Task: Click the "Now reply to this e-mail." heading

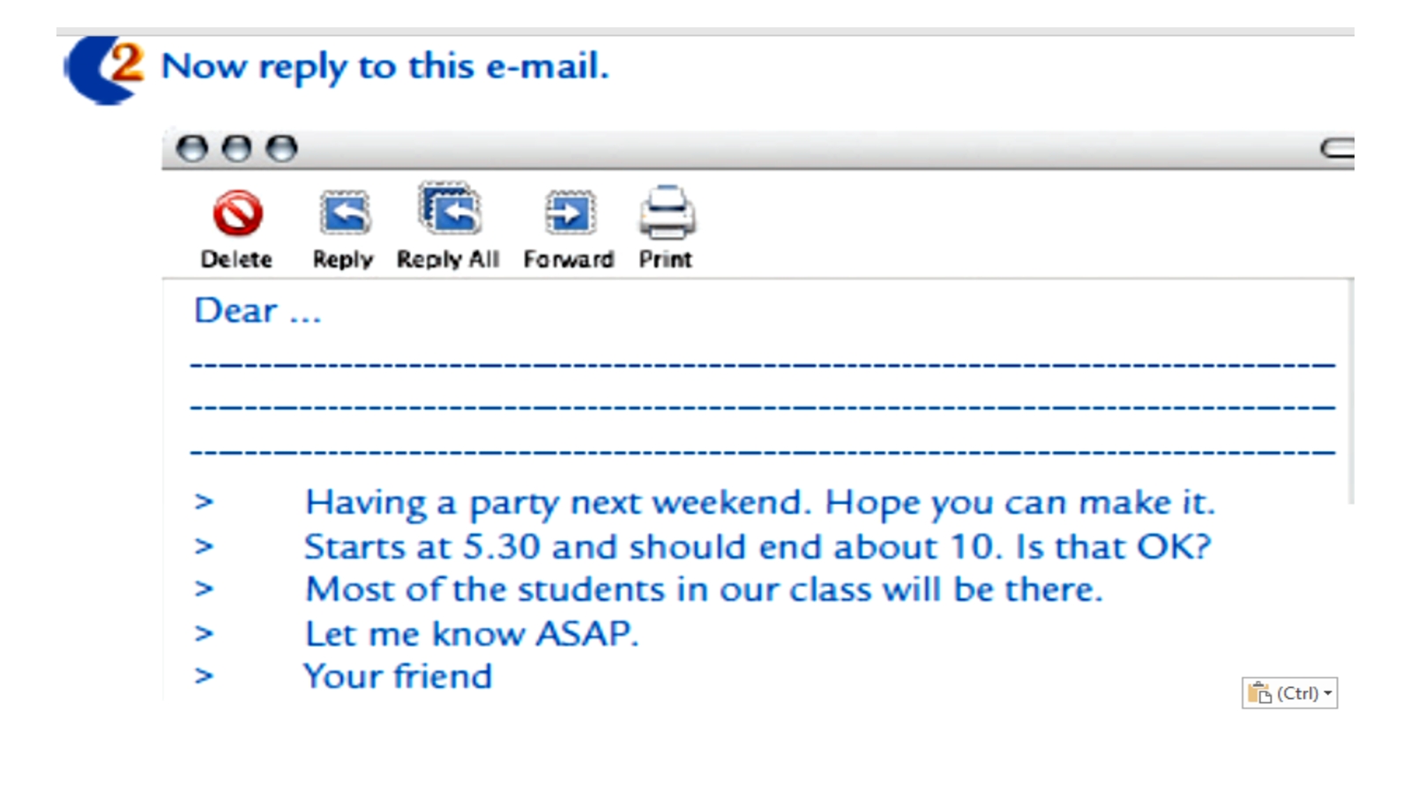Action: pyautogui.click(x=384, y=67)
